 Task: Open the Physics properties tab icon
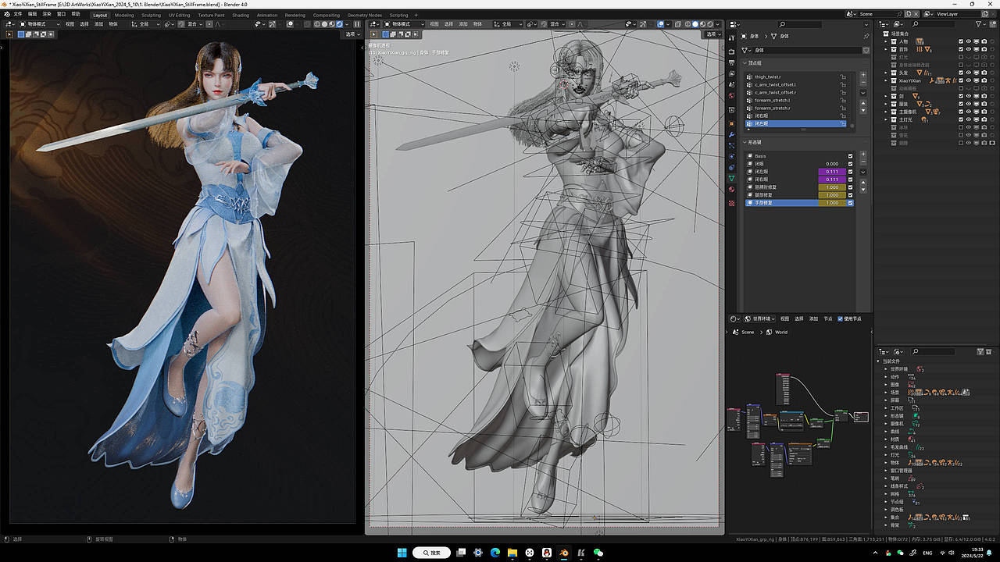(732, 156)
